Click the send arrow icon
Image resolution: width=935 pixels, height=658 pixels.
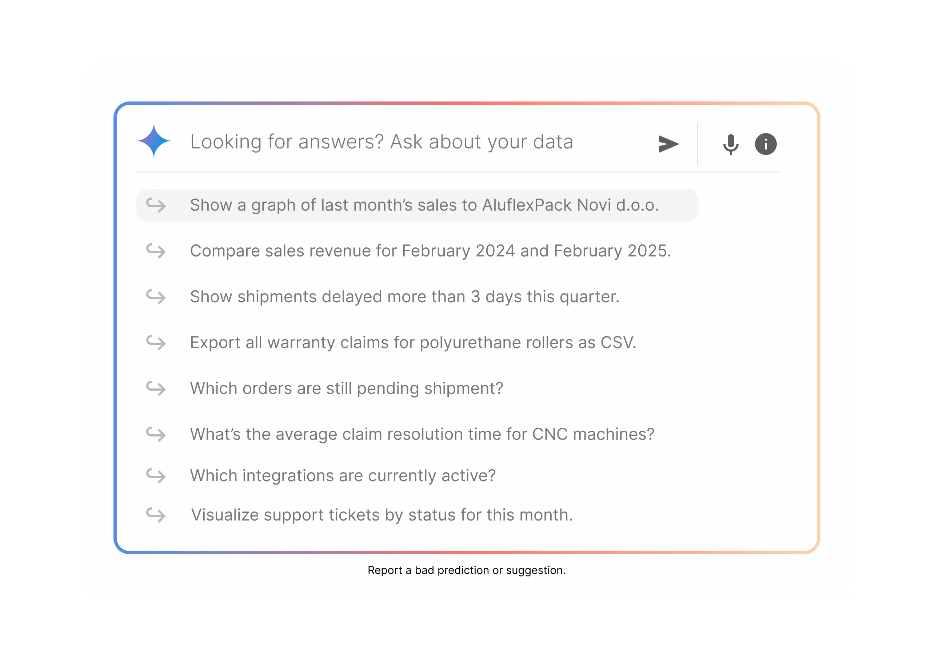(x=668, y=144)
